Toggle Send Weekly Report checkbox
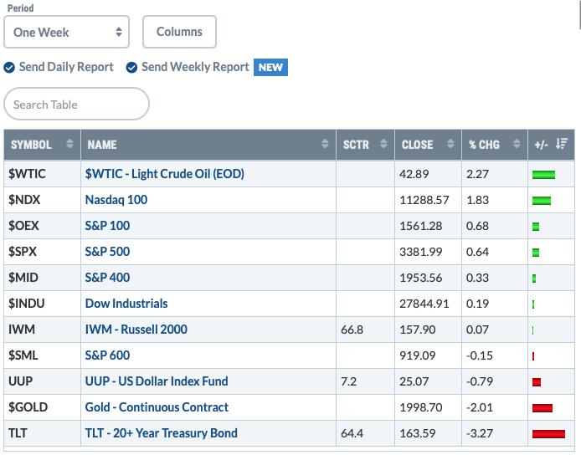 (131, 68)
